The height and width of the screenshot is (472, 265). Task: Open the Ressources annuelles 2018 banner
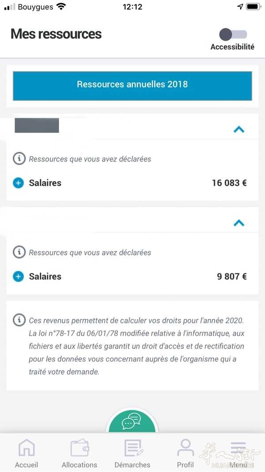132,86
